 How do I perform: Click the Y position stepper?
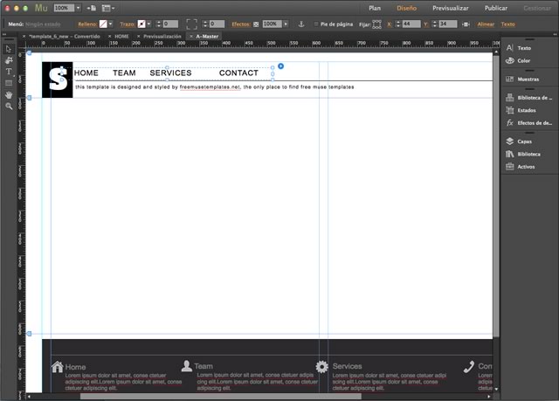435,24
